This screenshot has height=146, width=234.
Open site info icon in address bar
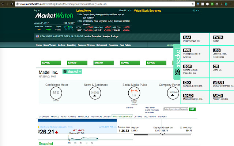[17, 4]
